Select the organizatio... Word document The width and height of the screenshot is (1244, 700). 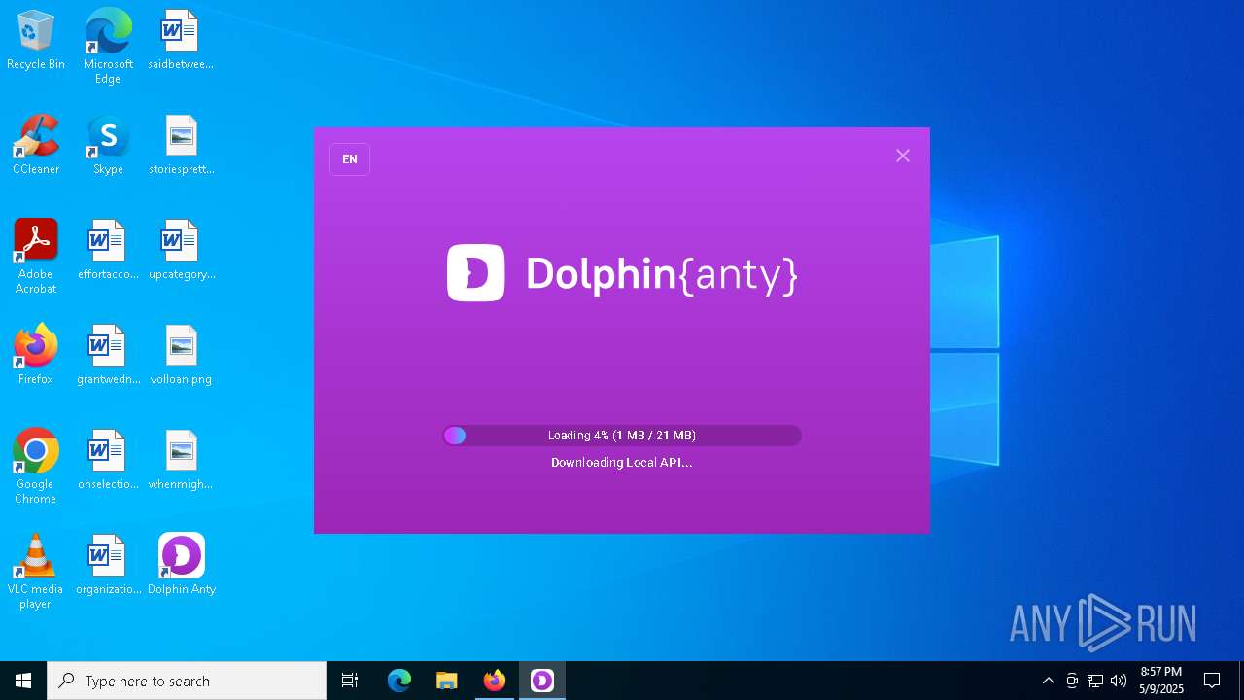tap(108, 566)
